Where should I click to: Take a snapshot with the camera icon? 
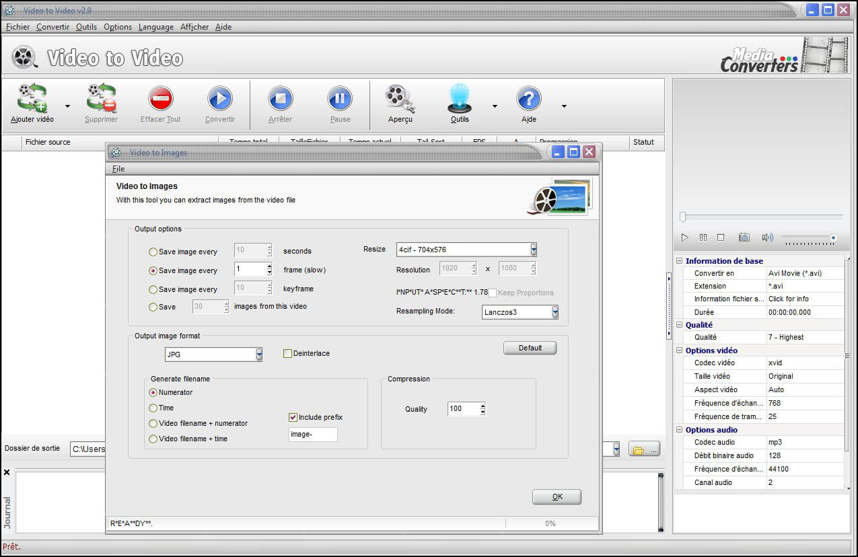coord(744,237)
